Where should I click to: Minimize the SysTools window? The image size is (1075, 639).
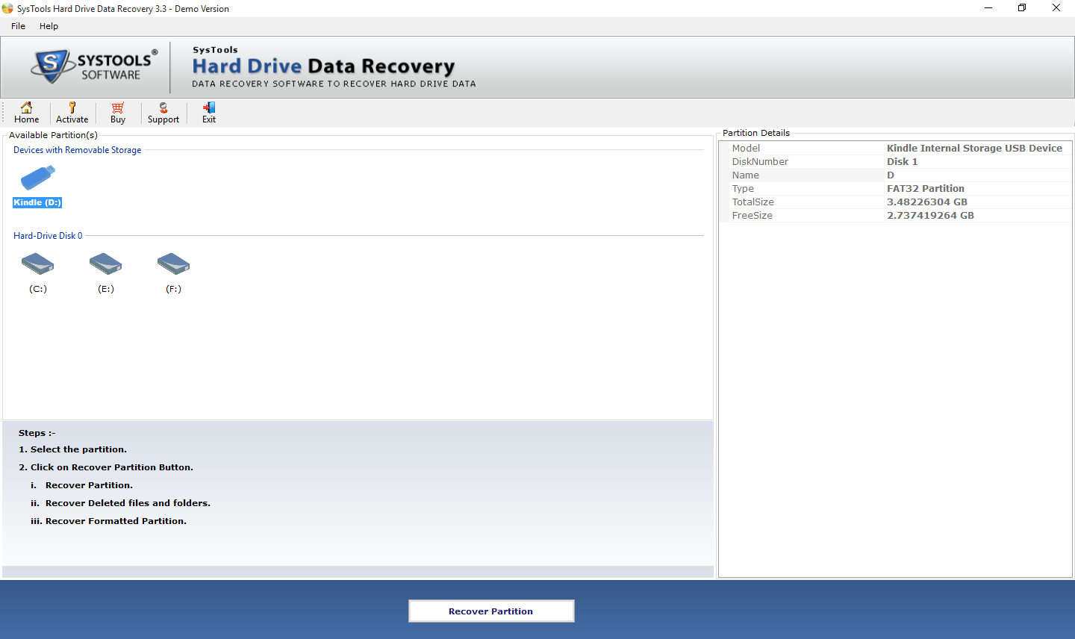988,8
